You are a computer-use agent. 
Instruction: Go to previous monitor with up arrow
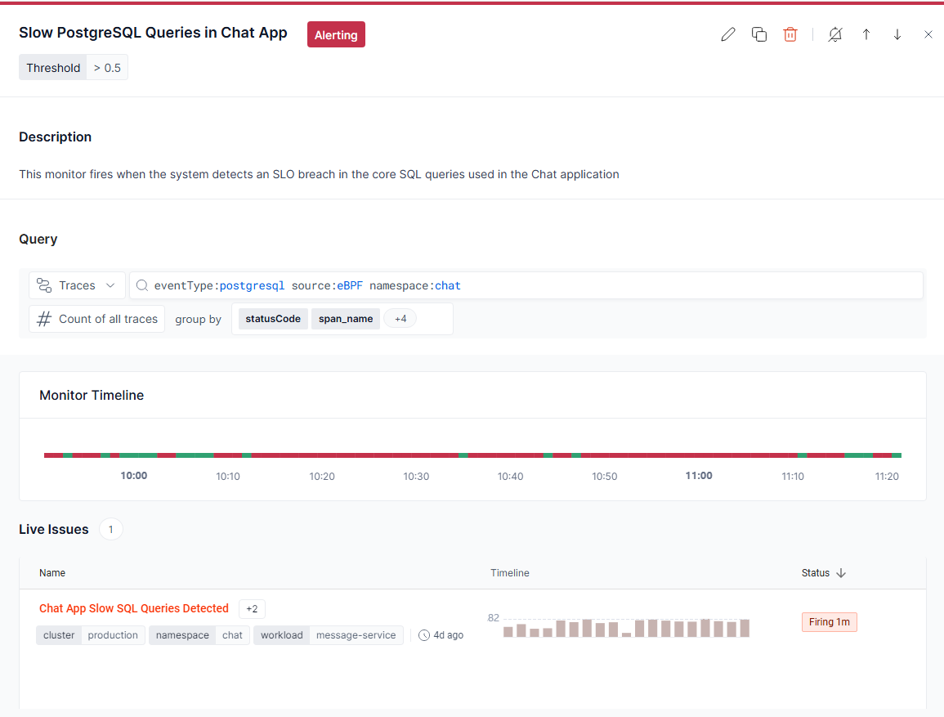[x=866, y=34]
